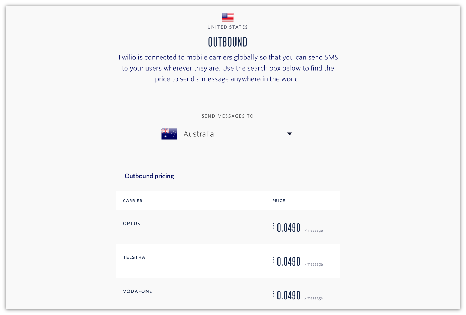Image resolution: width=466 pixels, height=315 pixels.
Task: Click the UNITED STATES label
Action: pyautogui.click(x=228, y=27)
